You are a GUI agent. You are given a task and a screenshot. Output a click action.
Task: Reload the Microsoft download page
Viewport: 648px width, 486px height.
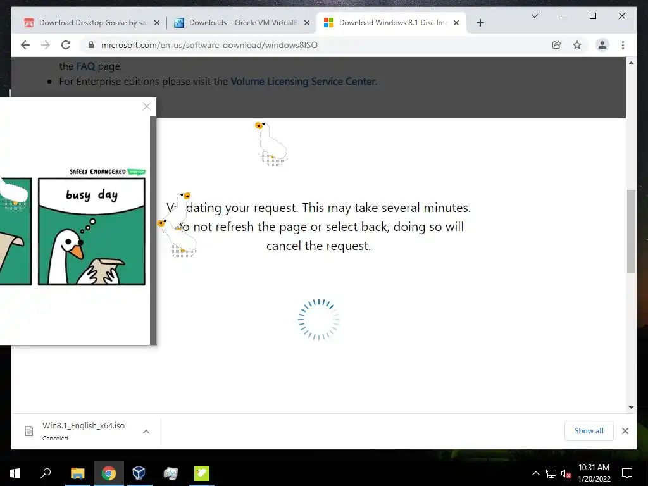coord(66,45)
